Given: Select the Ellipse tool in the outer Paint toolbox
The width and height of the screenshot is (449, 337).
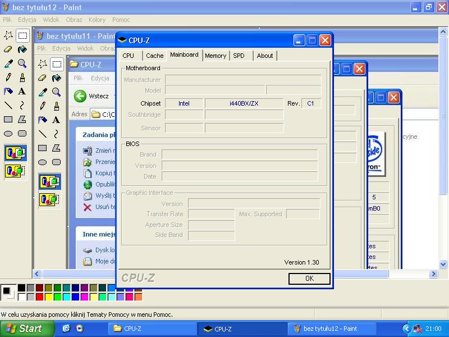Looking at the screenshot, I should 8,134.
